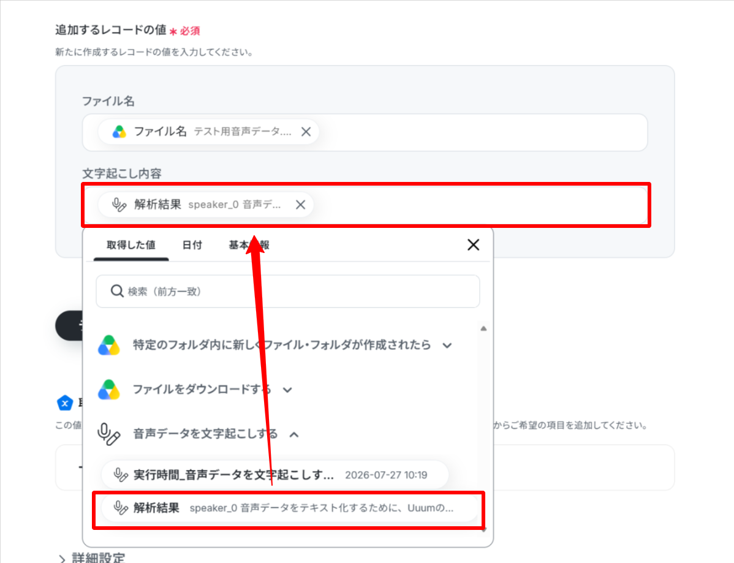
Task: Click the scroll-up arrow of the value list
Action: click(483, 328)
